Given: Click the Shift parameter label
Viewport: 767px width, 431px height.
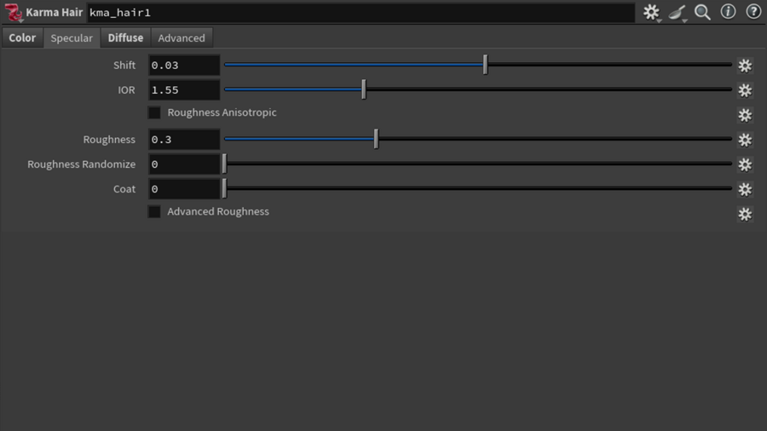Looking at the screenshot, I should point(124,65).
